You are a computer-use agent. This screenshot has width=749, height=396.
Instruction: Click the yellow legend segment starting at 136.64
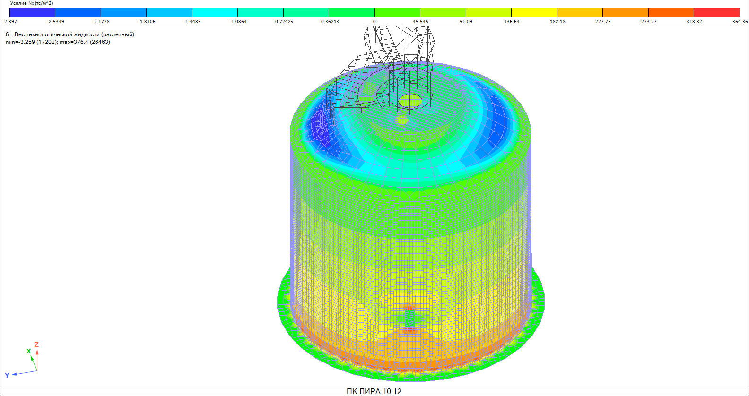[x=534, y=12]
